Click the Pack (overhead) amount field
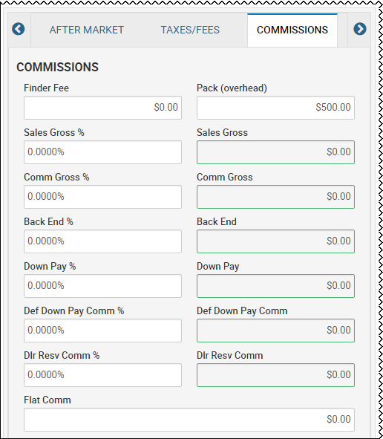Viewport: 383px width, 439px height. coord(275,108)
